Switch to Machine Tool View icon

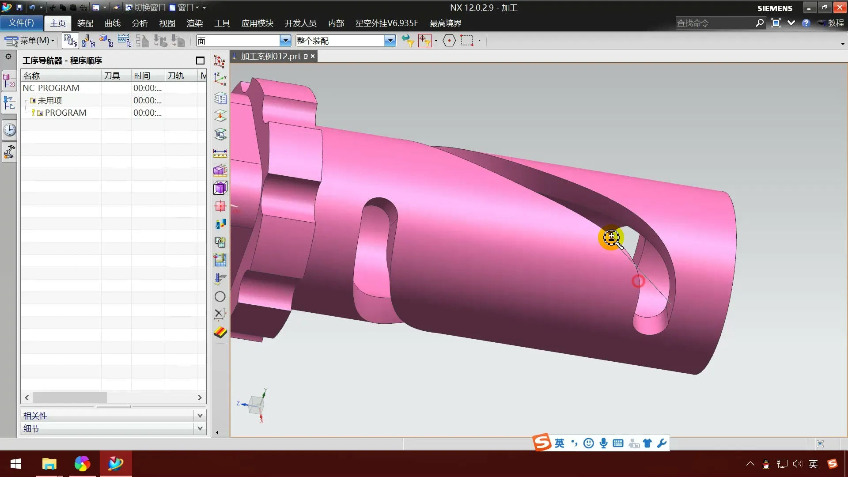(88, 41)
